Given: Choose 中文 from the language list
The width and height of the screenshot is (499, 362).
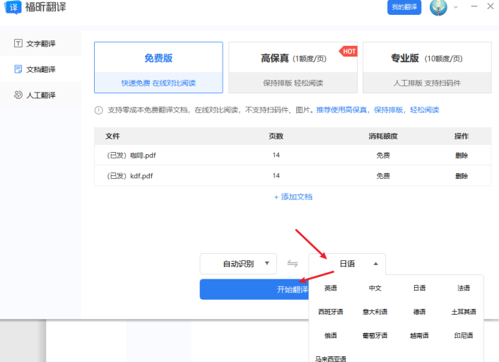Looking at the screenshot, I should (x=375, y=288).
